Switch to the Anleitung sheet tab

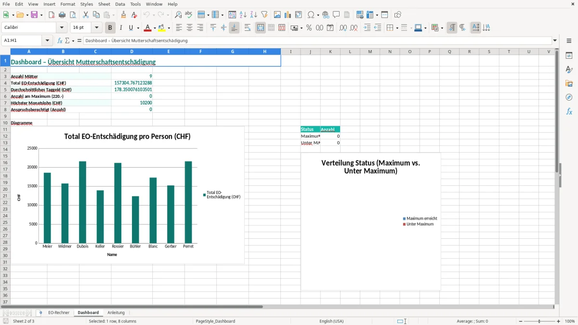116,313
